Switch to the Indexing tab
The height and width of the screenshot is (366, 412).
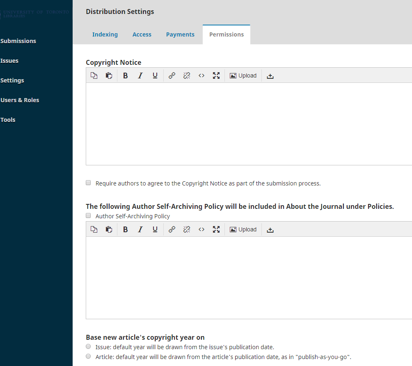click(105, 34)
